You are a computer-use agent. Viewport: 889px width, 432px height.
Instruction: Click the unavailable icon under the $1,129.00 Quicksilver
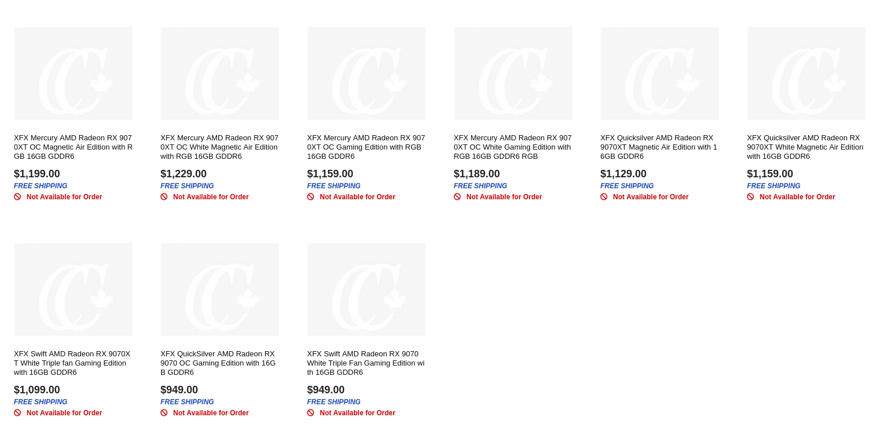coord(604,197)
